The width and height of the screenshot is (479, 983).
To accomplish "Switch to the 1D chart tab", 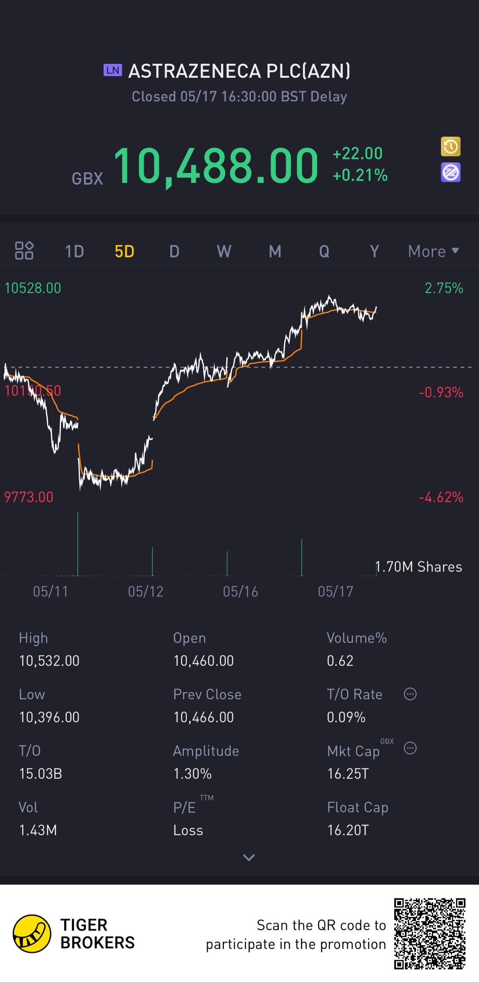I will [74, 251].
